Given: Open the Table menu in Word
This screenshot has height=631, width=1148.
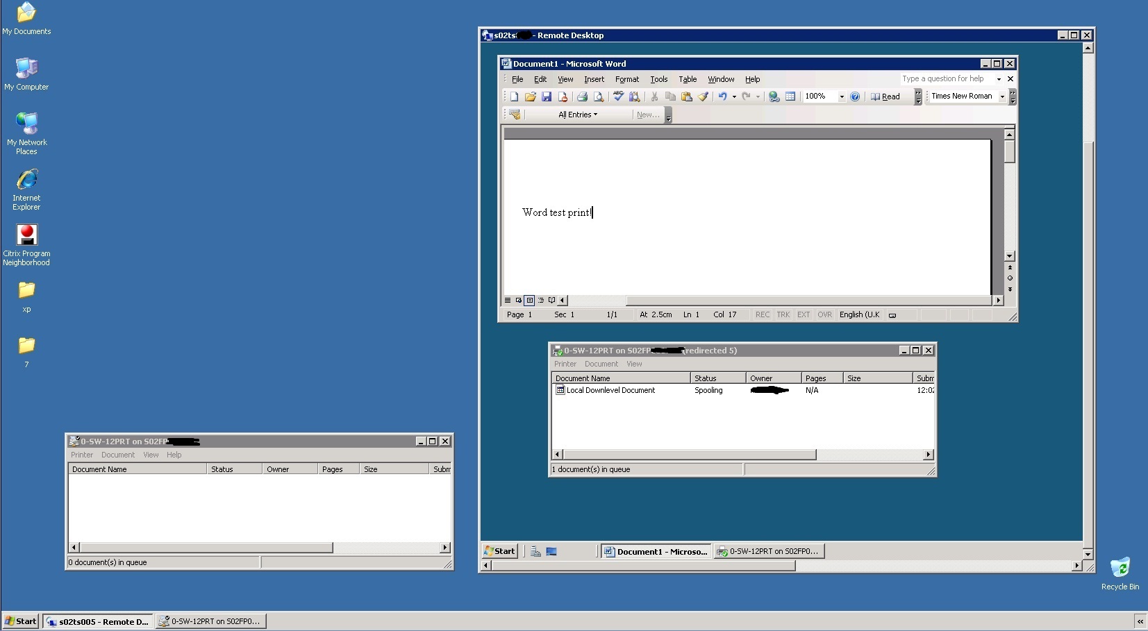Looking at the screenshot, I should (688, 79).
